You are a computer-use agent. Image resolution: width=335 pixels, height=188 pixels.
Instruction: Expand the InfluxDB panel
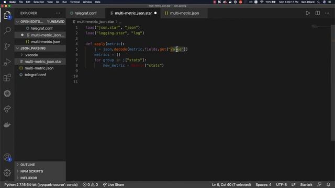point(40,178)
